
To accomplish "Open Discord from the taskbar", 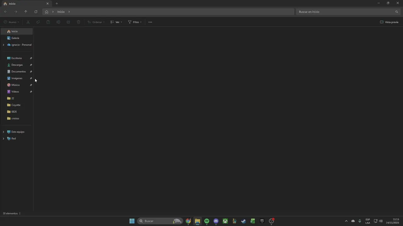I will point(216,221).
